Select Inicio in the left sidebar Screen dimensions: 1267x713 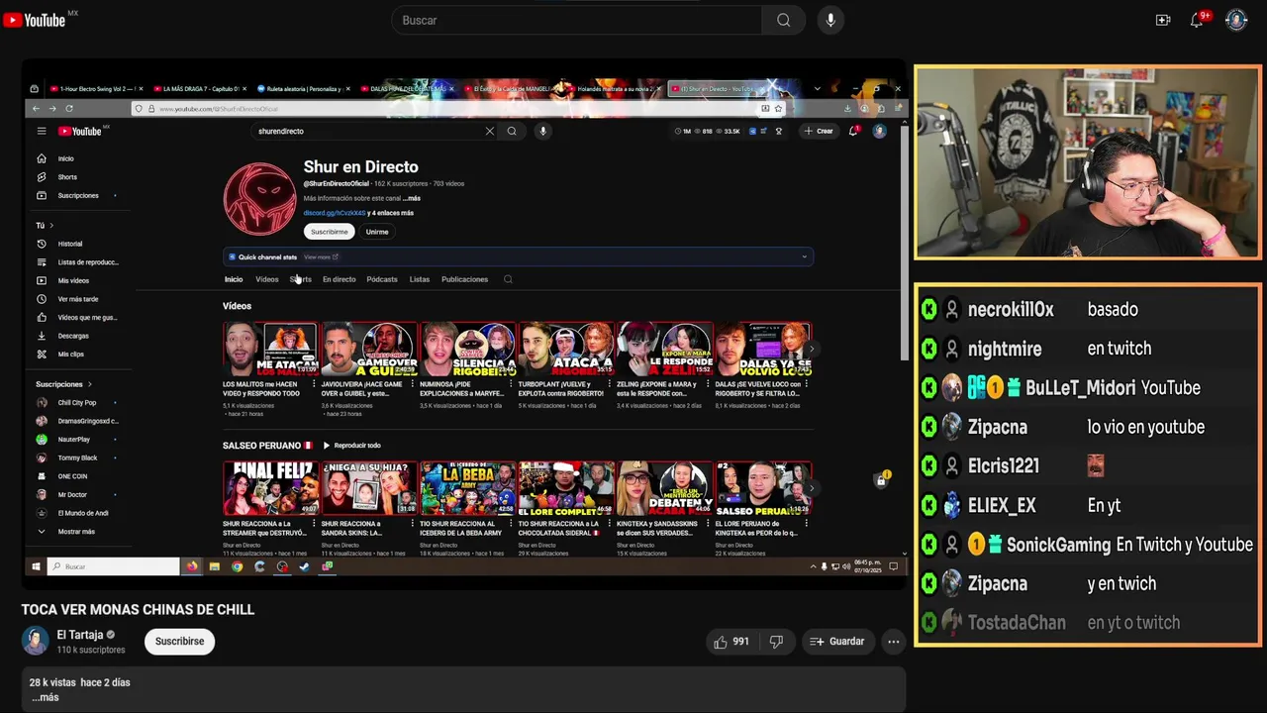(65, 158)
